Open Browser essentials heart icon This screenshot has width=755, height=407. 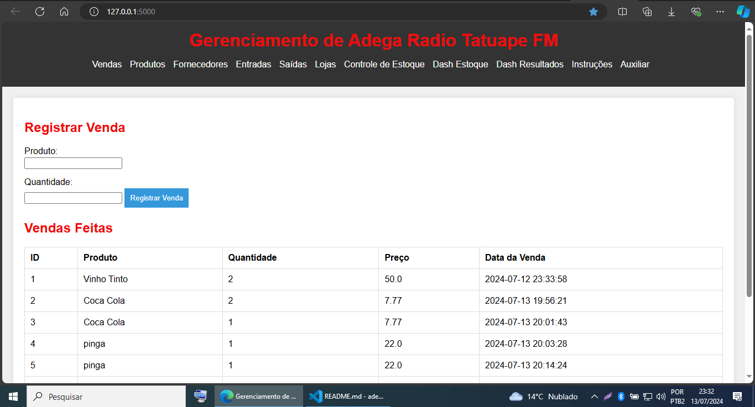pyautogui.click(x=696, y=12)
